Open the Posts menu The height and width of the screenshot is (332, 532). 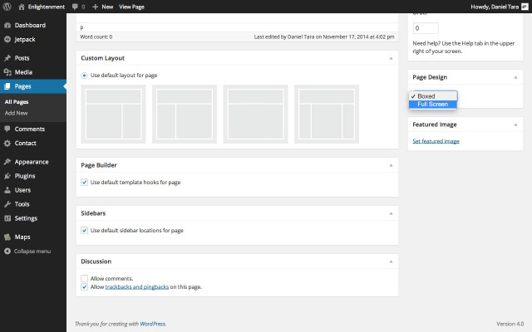coord(33,58)
